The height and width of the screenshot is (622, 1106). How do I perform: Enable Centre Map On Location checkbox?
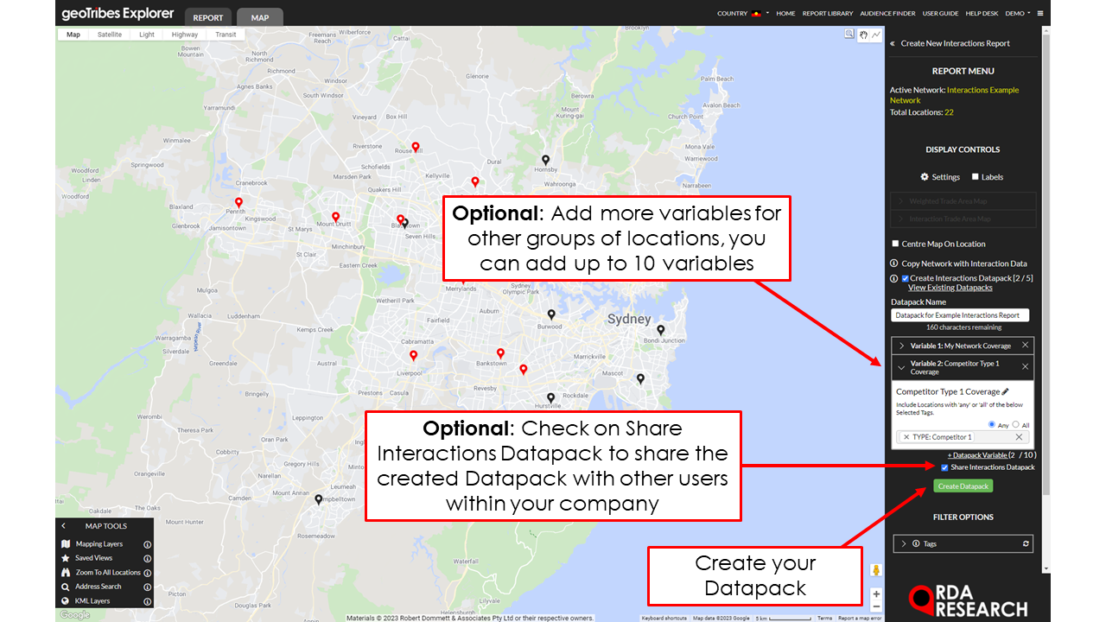(x=895, y=244)
